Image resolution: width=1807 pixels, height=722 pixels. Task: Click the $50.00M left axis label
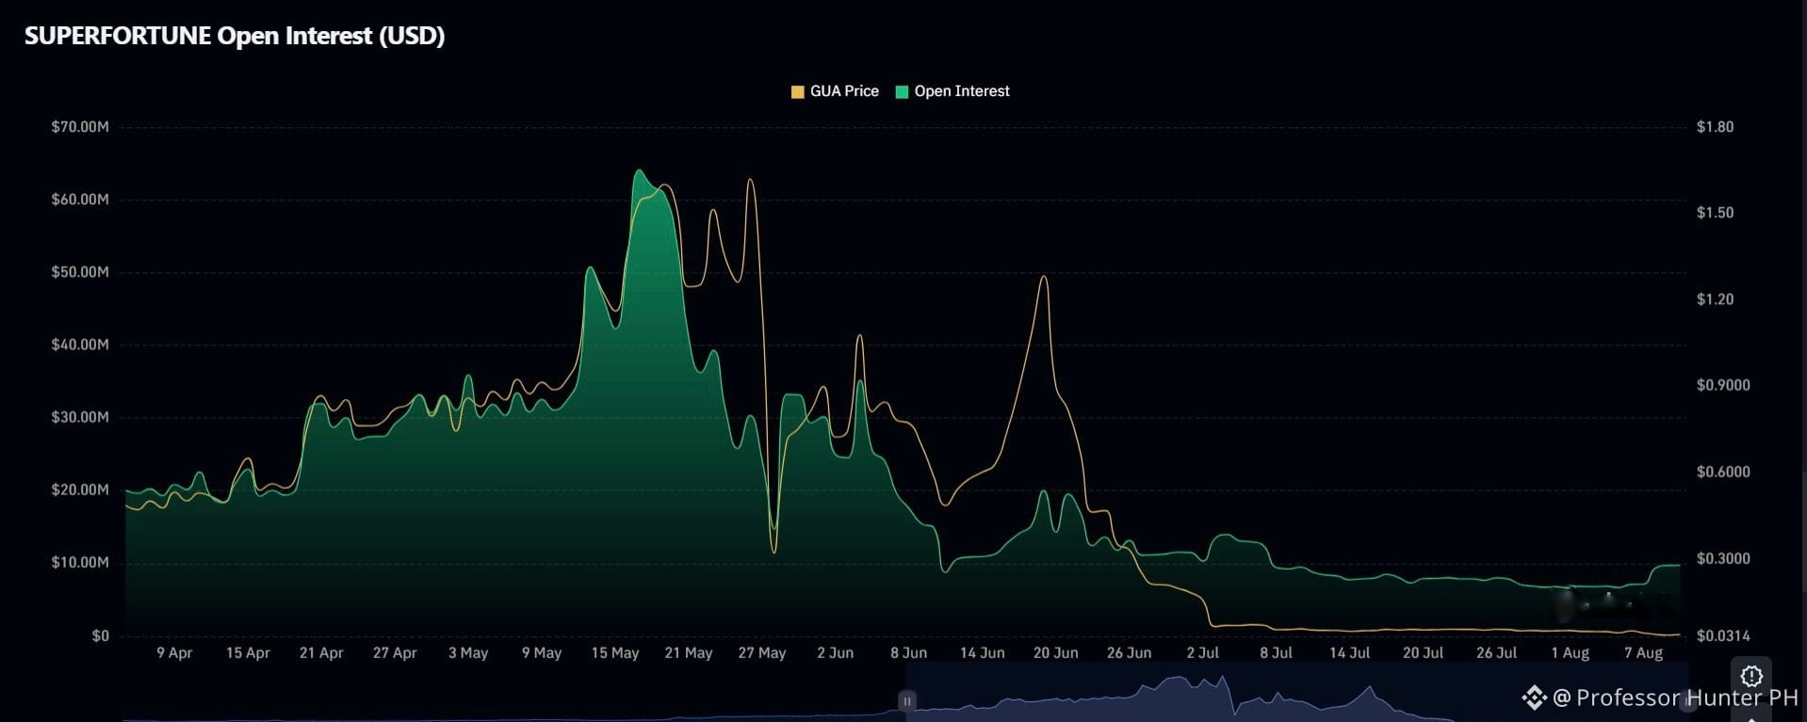[x=80, y=272]
